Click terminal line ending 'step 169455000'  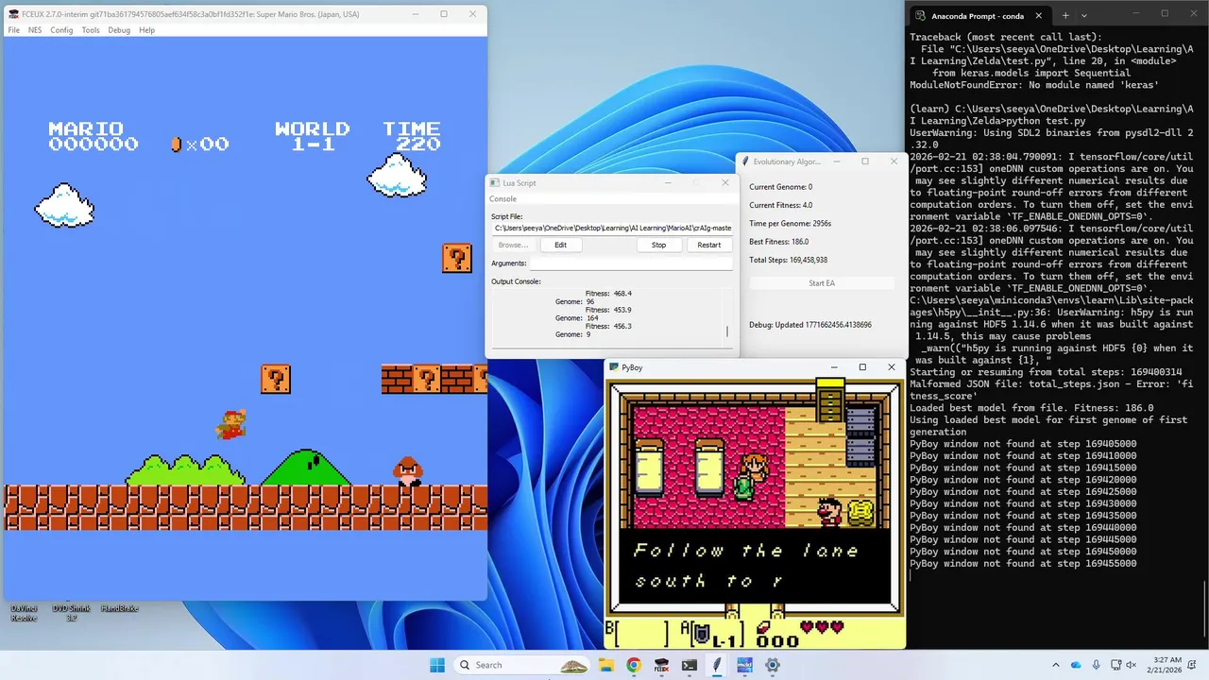coord(1023,564)
